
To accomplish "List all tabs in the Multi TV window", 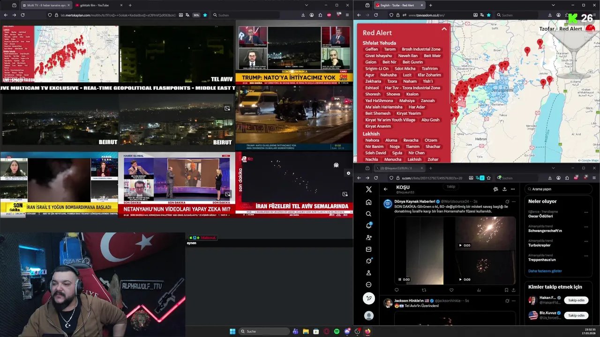I will tap(306, 5).
